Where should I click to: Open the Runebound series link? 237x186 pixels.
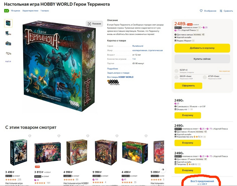138,46
